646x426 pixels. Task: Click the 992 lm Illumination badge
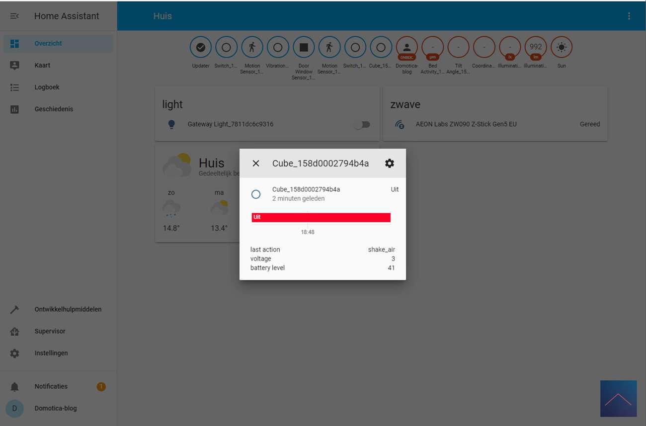pyautogui.click(x=536, y=48)
